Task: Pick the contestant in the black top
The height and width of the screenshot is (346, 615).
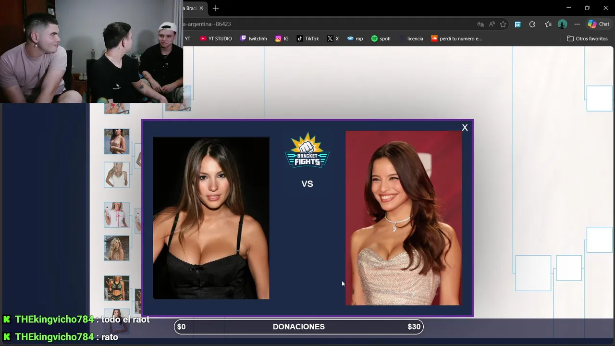Action: [211, 218]
